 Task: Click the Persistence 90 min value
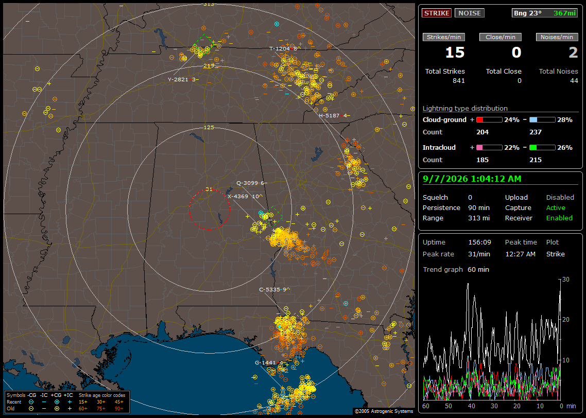tap(479, 207)
